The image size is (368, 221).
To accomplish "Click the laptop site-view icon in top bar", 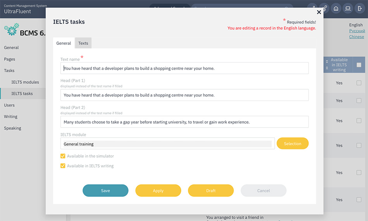I will pyautogui.click(x=348, y=8).
